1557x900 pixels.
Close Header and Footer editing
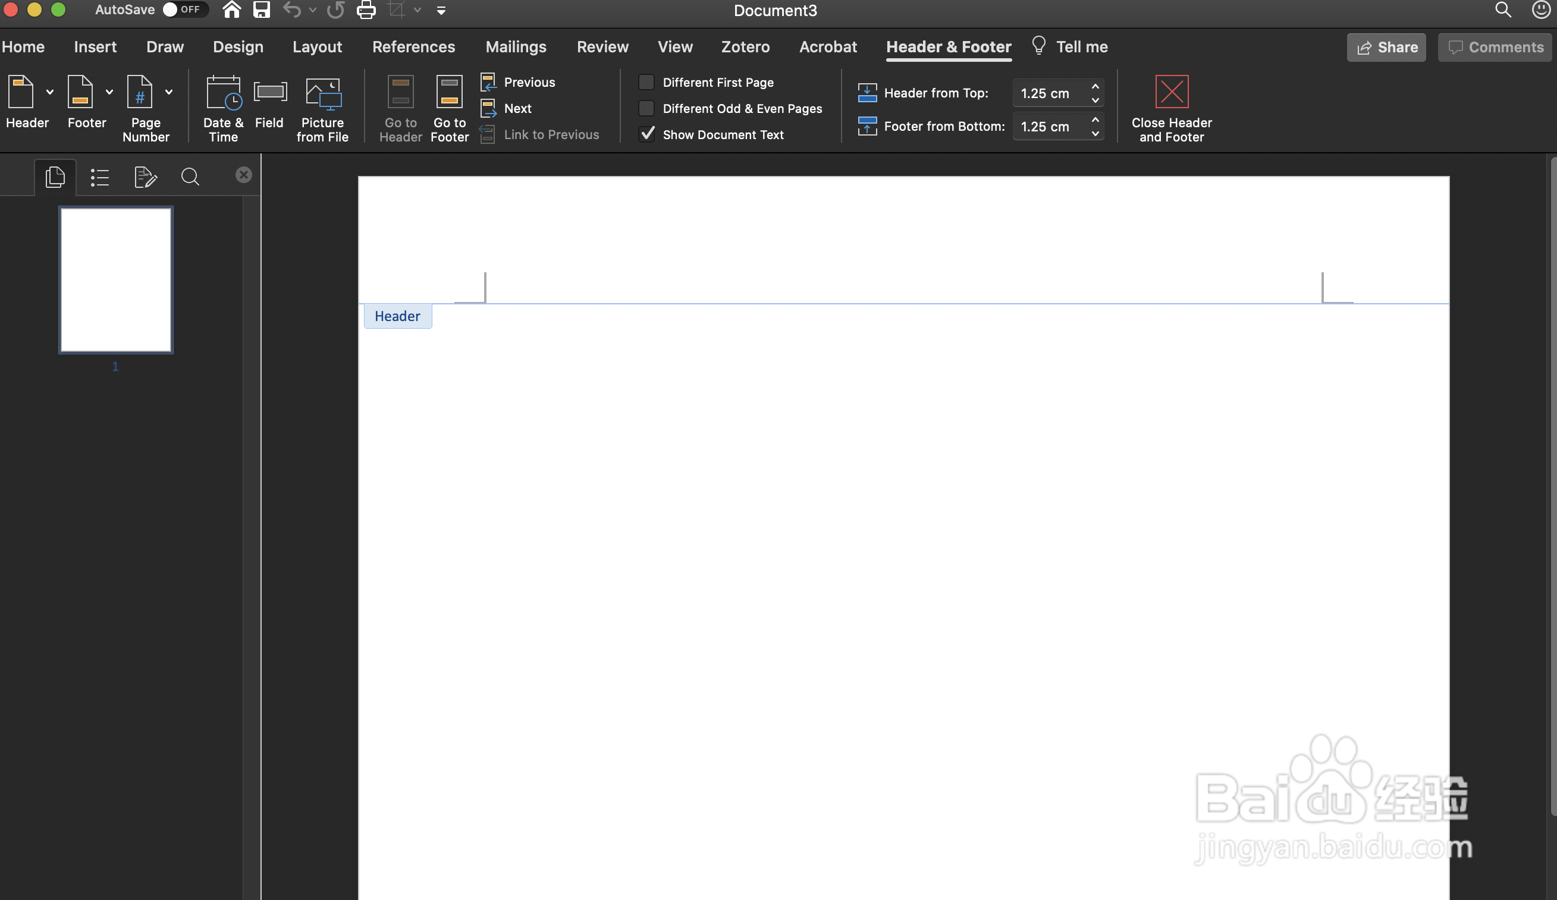pyautogui.click(x=1171, y=93)
